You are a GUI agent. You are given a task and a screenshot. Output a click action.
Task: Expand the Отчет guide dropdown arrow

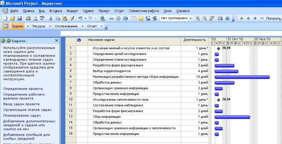click(102, 26)
